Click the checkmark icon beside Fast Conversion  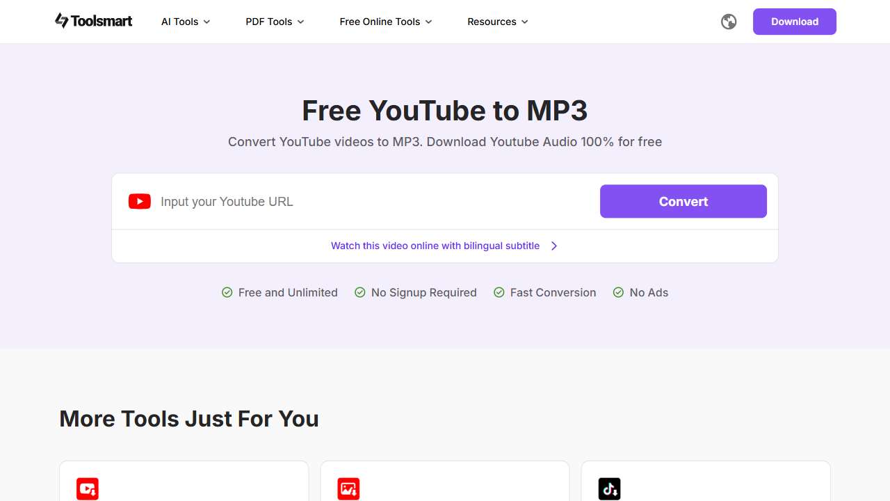[499, 292]
